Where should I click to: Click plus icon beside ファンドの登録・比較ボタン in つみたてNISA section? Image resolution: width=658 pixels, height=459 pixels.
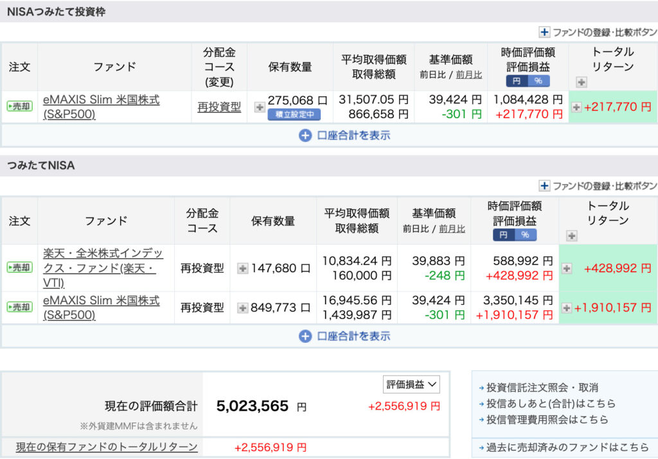(544, 186)
